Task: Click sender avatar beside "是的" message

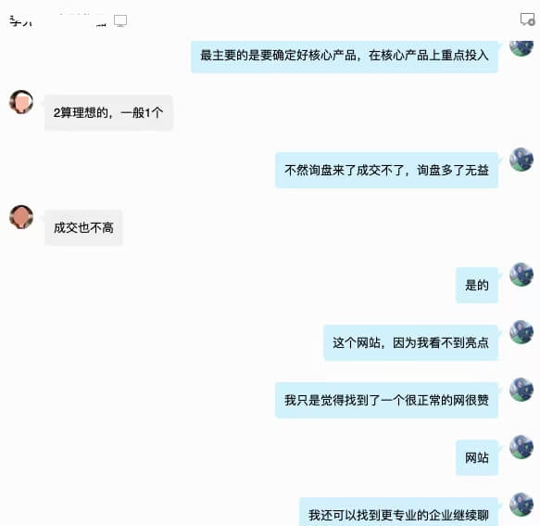Action: click(x=521, y=275)
